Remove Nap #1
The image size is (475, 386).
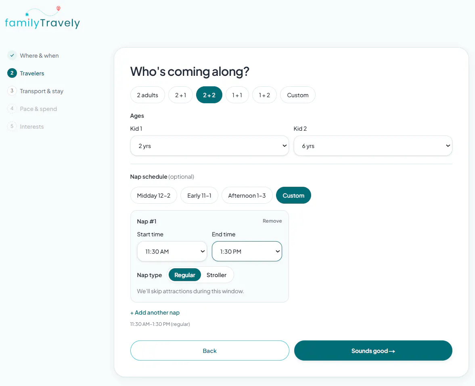tap(272, 221)
